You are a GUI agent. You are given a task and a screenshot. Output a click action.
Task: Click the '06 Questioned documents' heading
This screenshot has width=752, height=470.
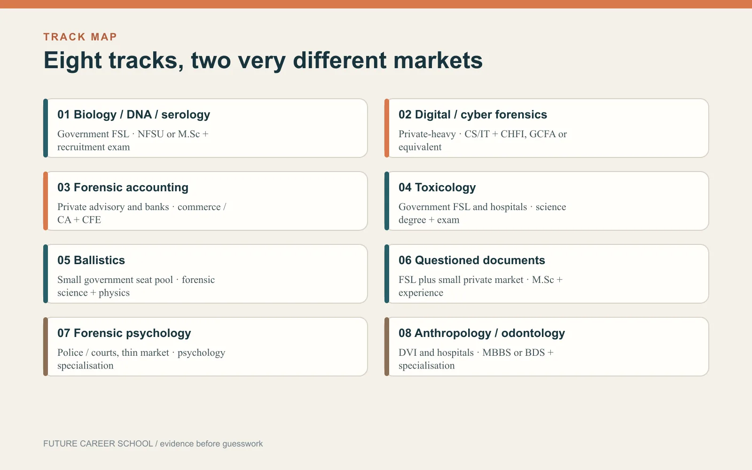point(472,260)
